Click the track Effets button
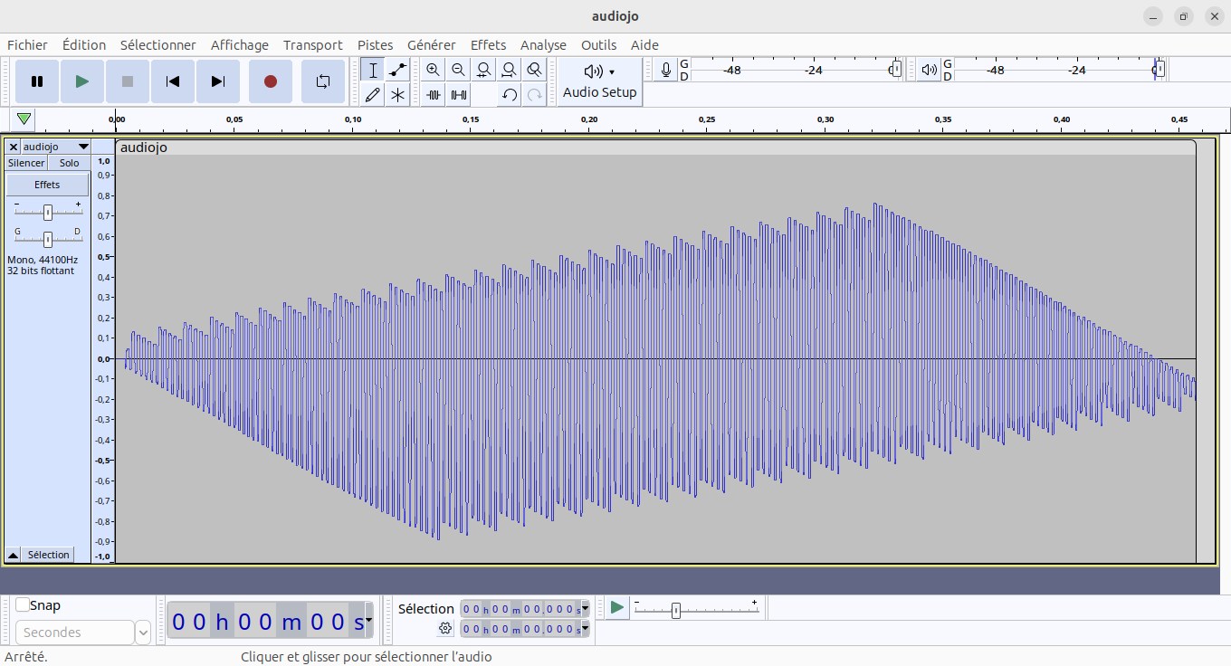 click(x=47, y=185)
